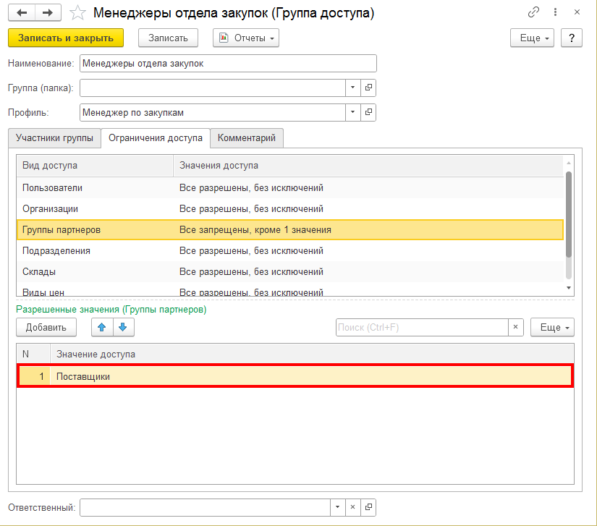597x526 pixels.
Task: Move selected value up with blue arrow
Action: click(102, 327)
